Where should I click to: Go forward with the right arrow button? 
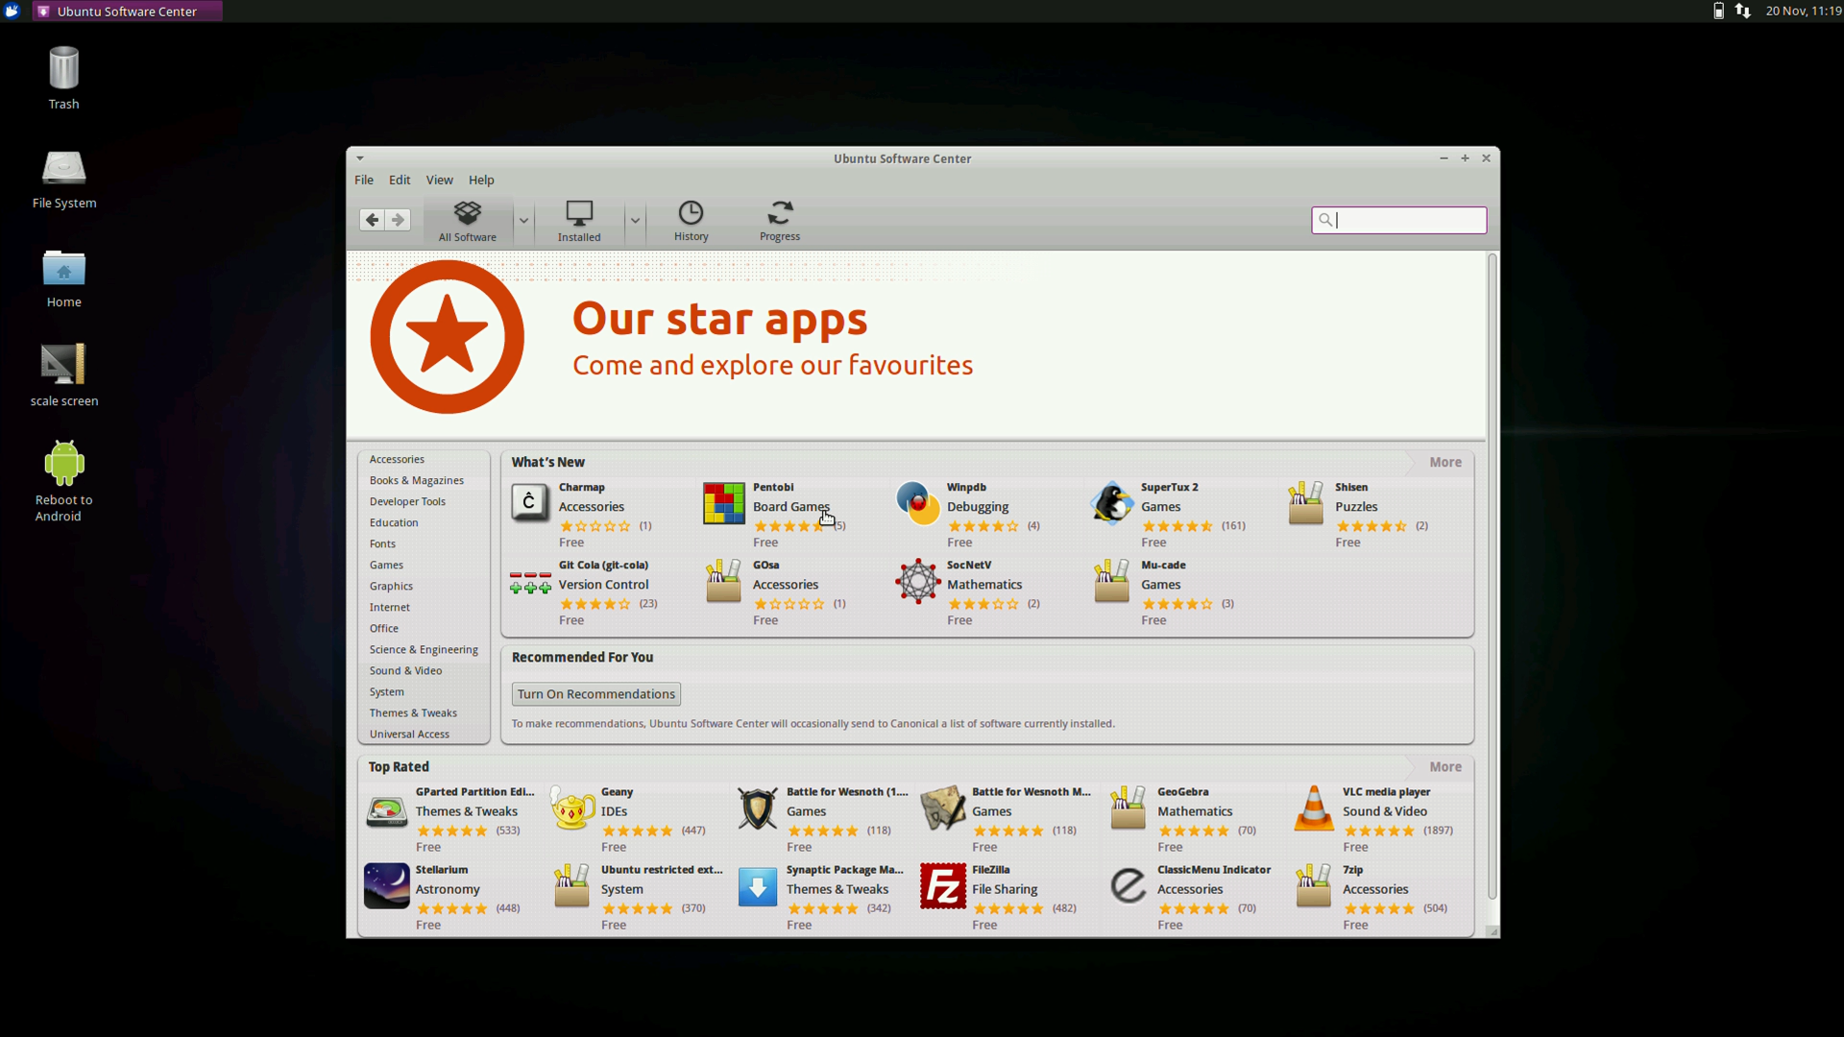pos(398,220)
